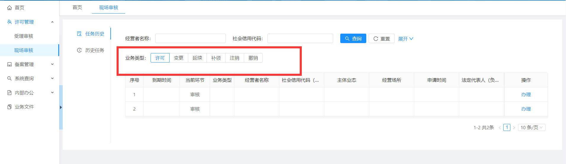The height and width of the screenshot is (164, 566).
Task: Choose 注销 business type option
Action: (x=235, y=58)
